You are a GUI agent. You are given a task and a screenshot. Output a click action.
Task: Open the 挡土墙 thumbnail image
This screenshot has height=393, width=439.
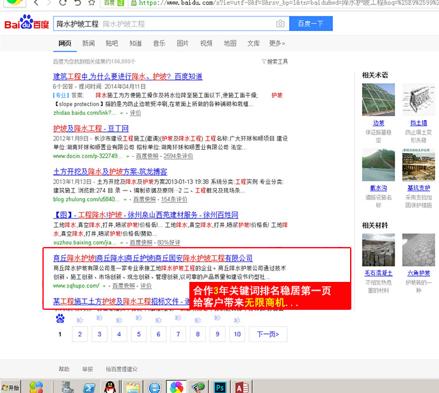(x=419, y=100)
